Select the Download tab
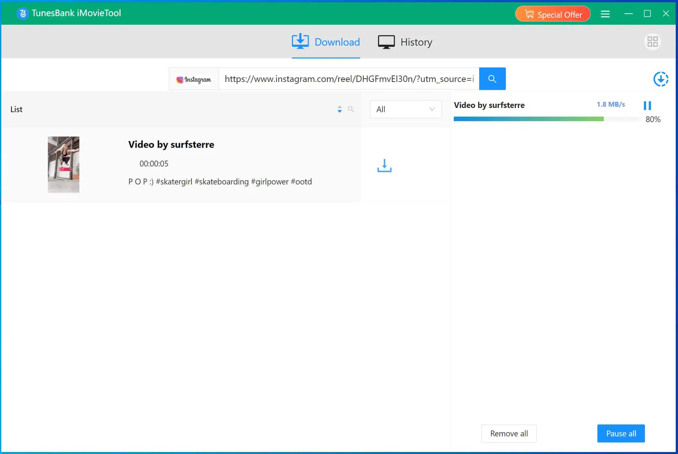Screen dimensions: 678x454 pyautogui.click(x=326, y=42)
